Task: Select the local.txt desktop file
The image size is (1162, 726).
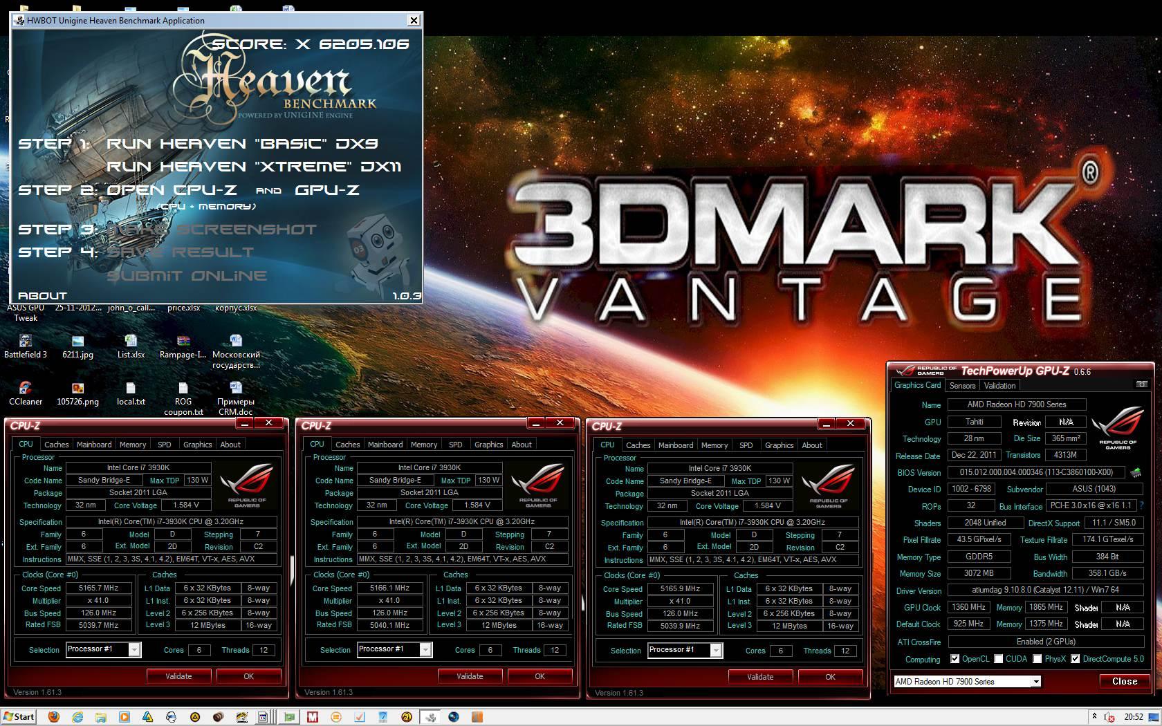Action: click(131, 394)
